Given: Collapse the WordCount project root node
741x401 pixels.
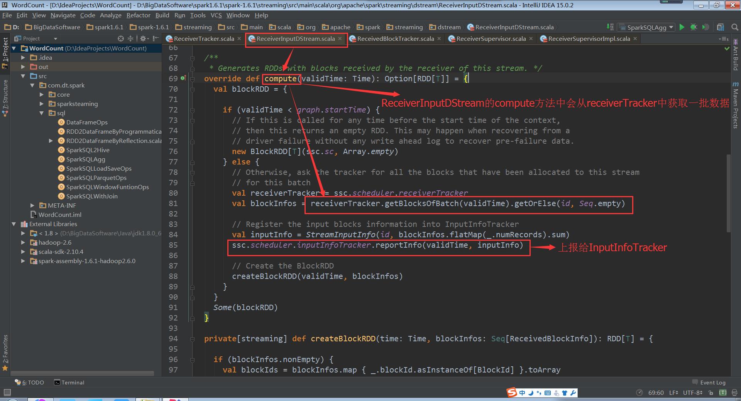Looking at the screenshot, I should (14, 48).
